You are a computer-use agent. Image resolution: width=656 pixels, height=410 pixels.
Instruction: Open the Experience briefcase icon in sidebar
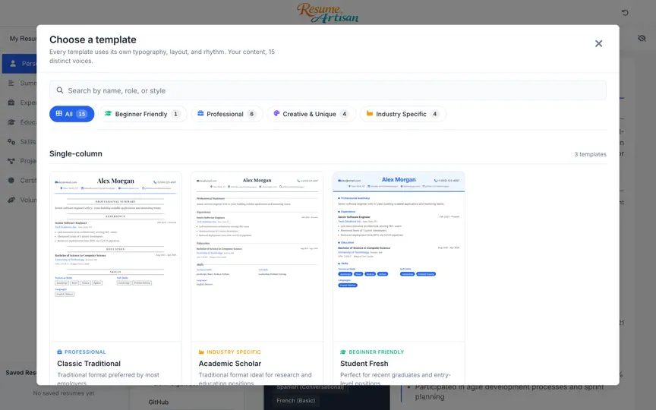(11, 102)
